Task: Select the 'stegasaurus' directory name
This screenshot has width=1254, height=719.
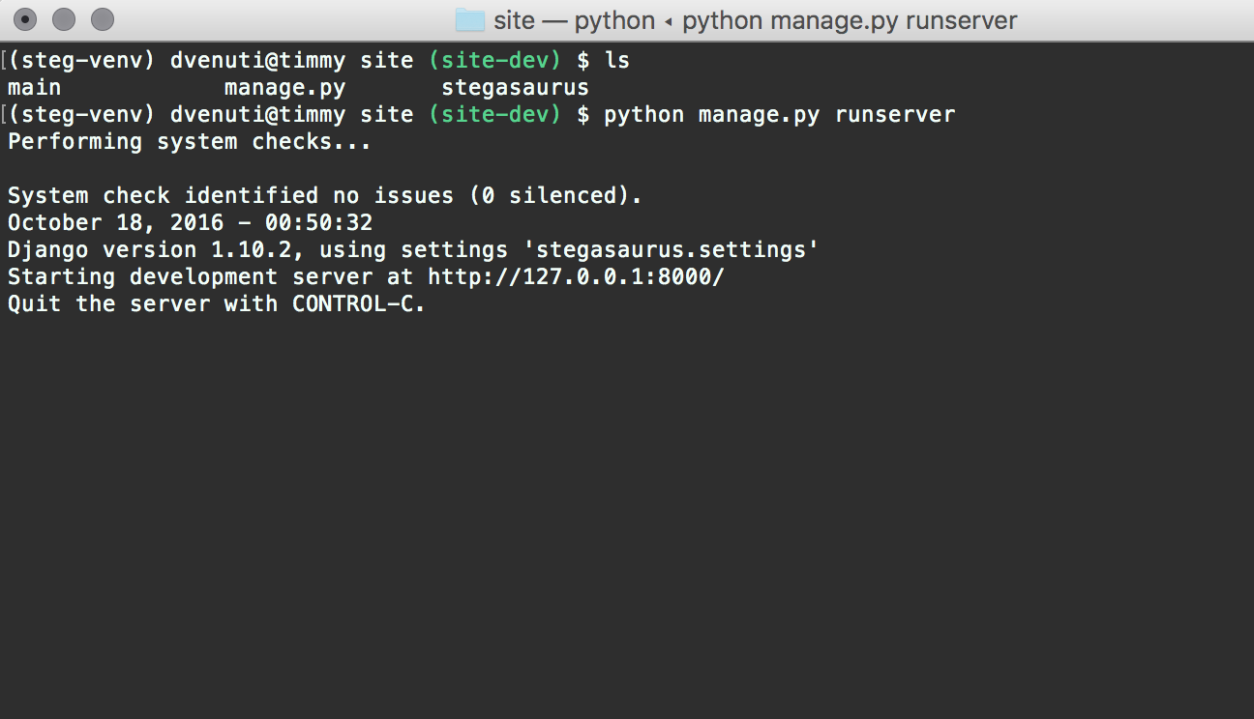Action: (x=515, y=88)
